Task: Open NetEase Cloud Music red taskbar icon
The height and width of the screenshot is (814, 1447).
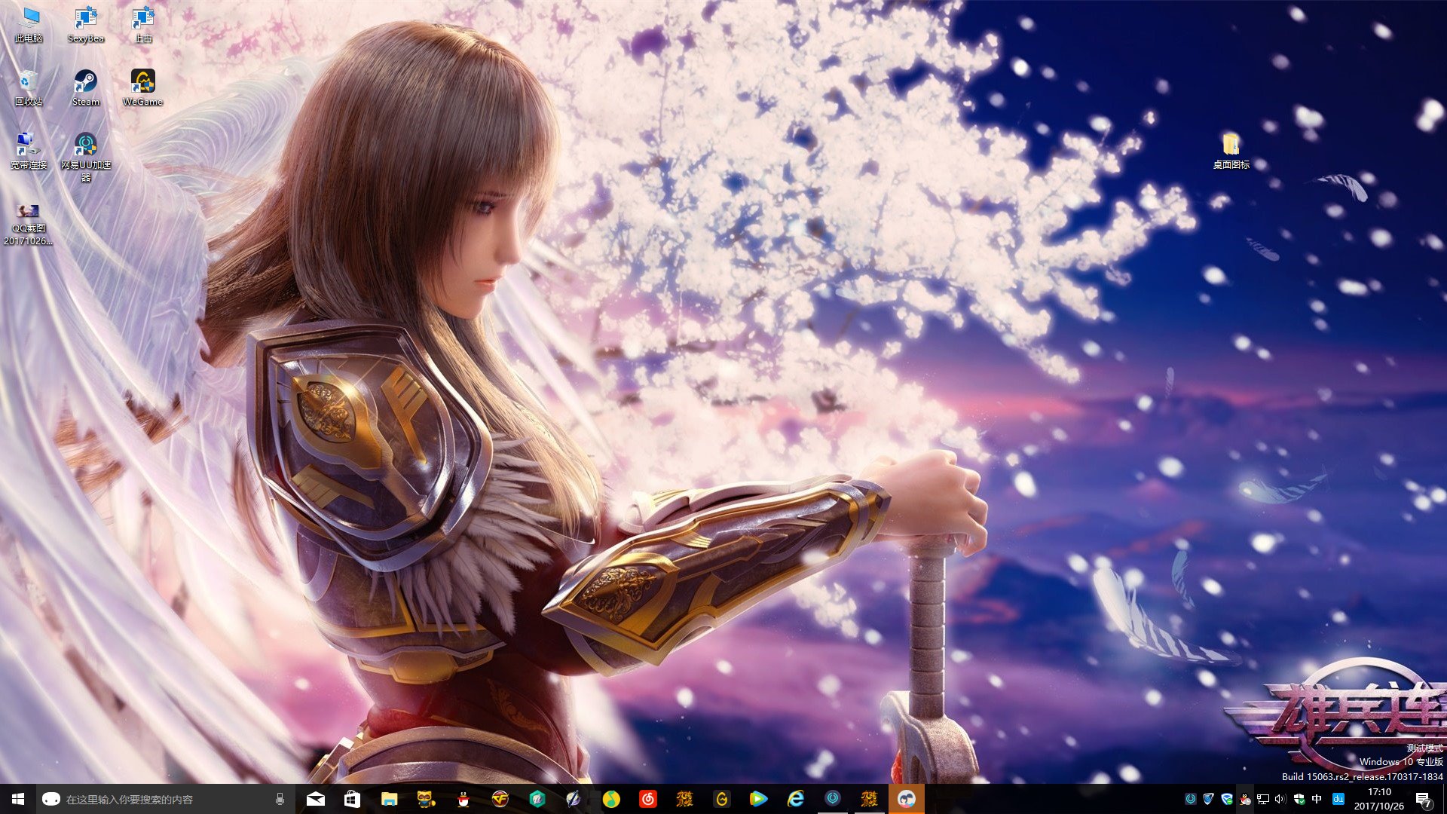Action: (647, 799)
